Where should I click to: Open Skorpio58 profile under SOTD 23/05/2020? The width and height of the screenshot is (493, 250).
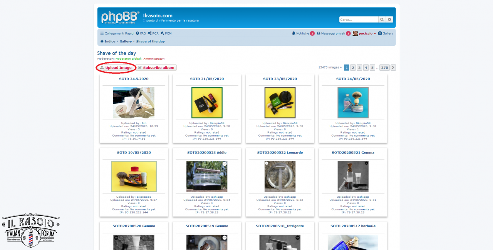click(x=290, y=123)
